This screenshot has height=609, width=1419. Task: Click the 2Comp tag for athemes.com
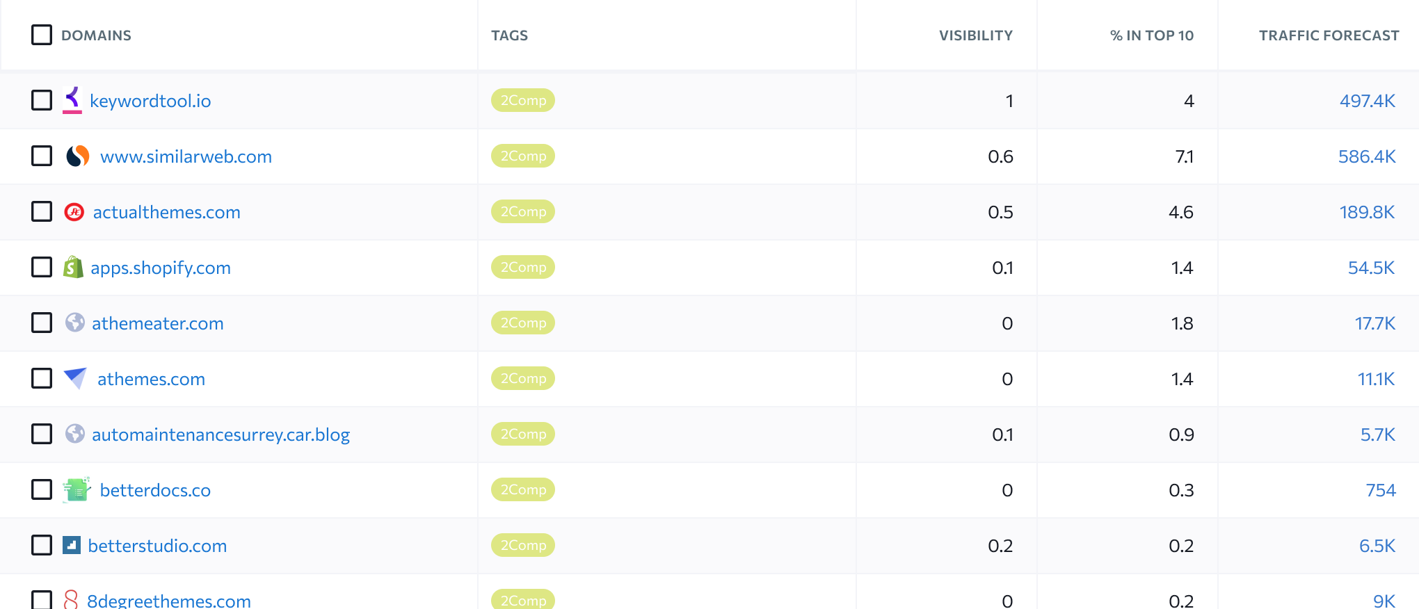523,378
